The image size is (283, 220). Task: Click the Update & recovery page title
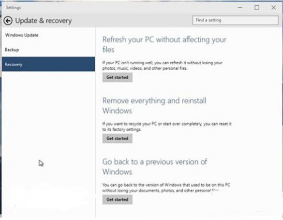[44, 21]
